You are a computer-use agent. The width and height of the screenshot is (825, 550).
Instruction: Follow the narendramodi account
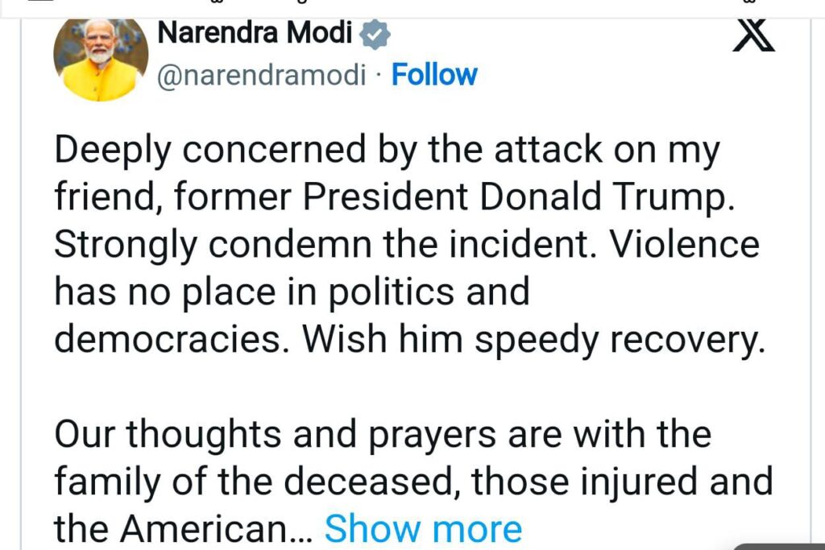tap(434, 75)
